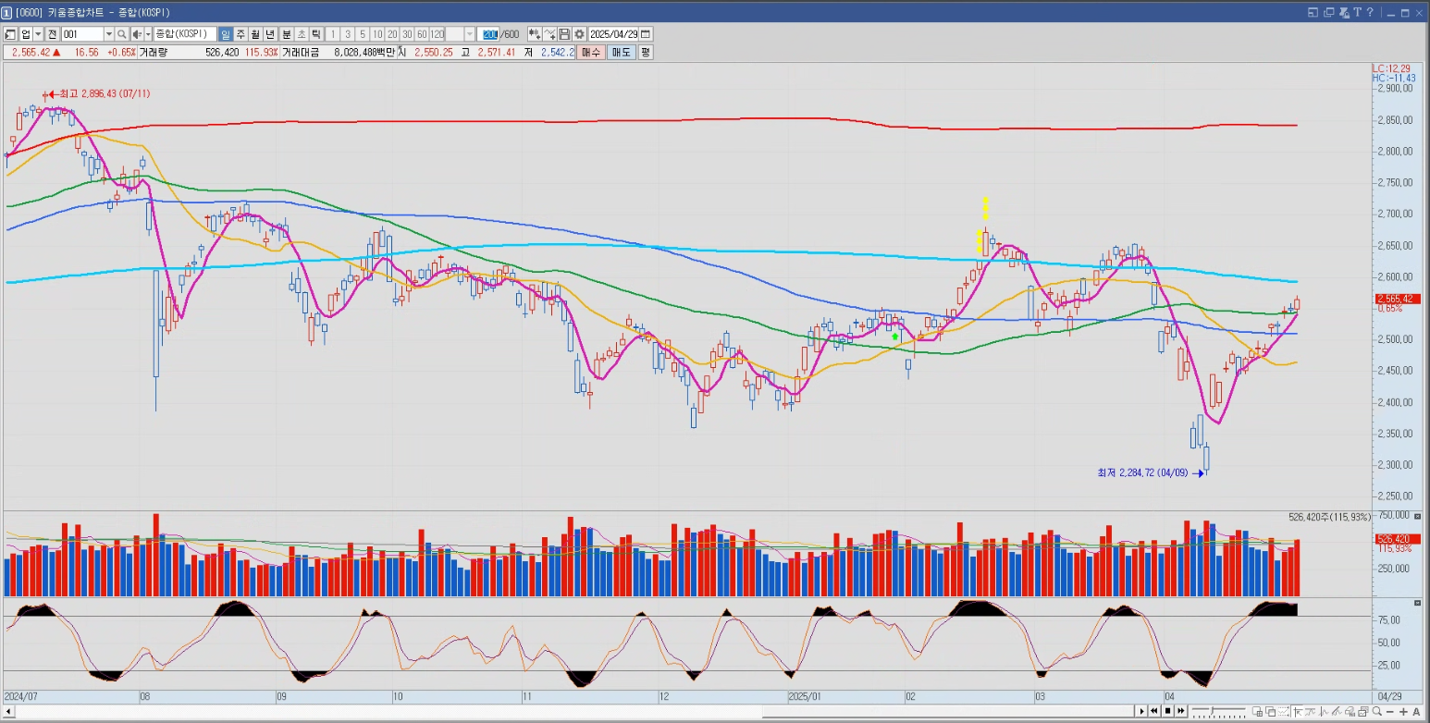Open the calendar picker beside 2025/04/29
Viewport: 1430px width, 723px height.
click(645, 34)
